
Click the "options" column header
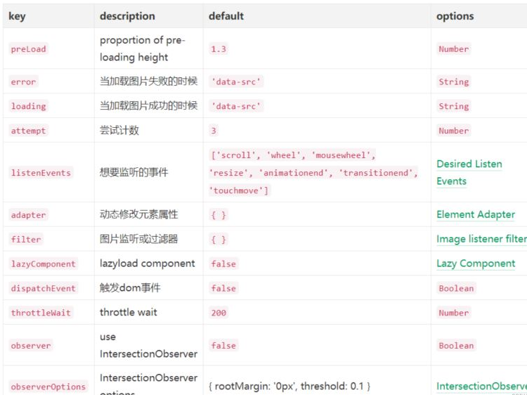tap(455, 15)
